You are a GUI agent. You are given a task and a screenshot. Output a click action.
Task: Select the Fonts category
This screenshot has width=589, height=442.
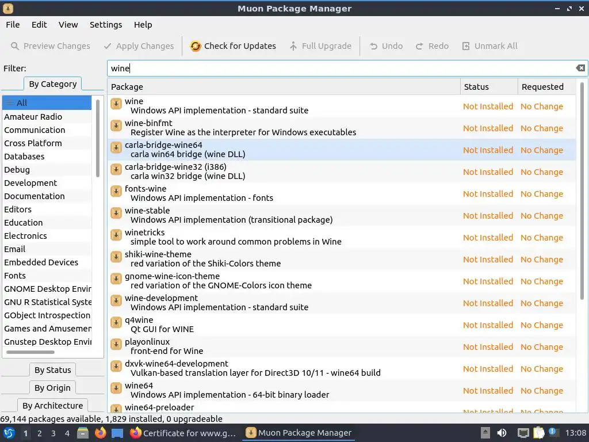pyautogui.click(x=47, y=276)
